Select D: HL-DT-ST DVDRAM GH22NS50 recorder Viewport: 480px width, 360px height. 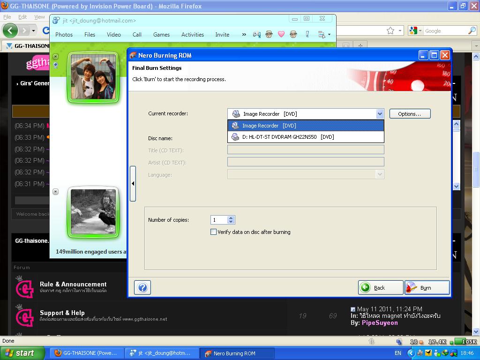point(306,137)
